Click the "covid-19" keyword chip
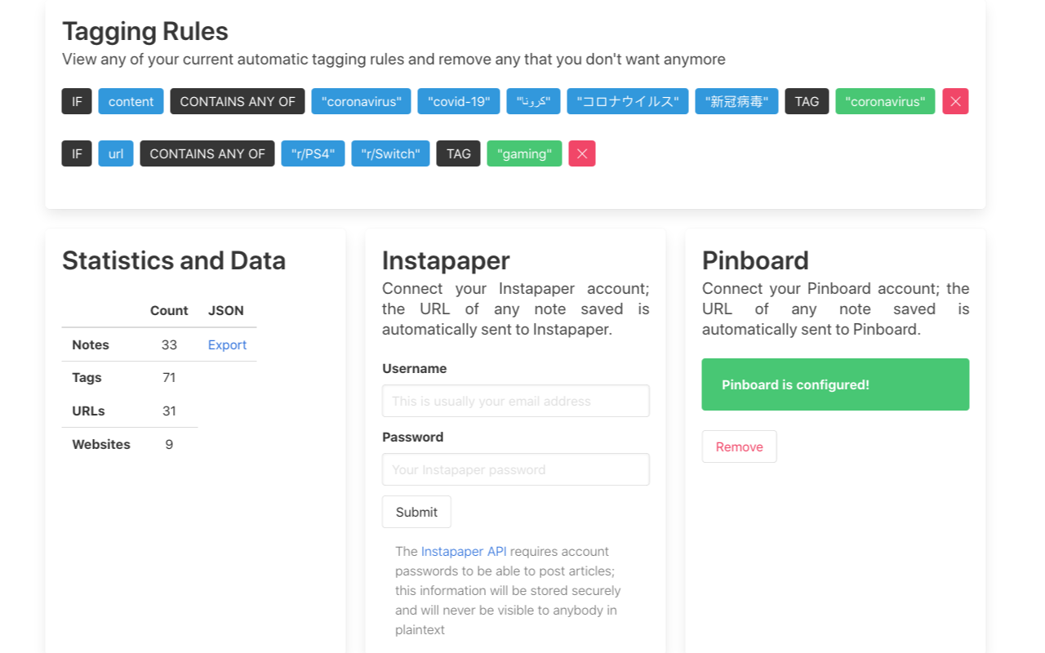 459,101
